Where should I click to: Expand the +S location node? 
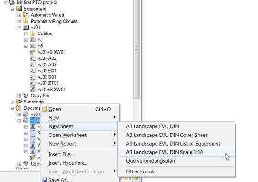point(26,46)
